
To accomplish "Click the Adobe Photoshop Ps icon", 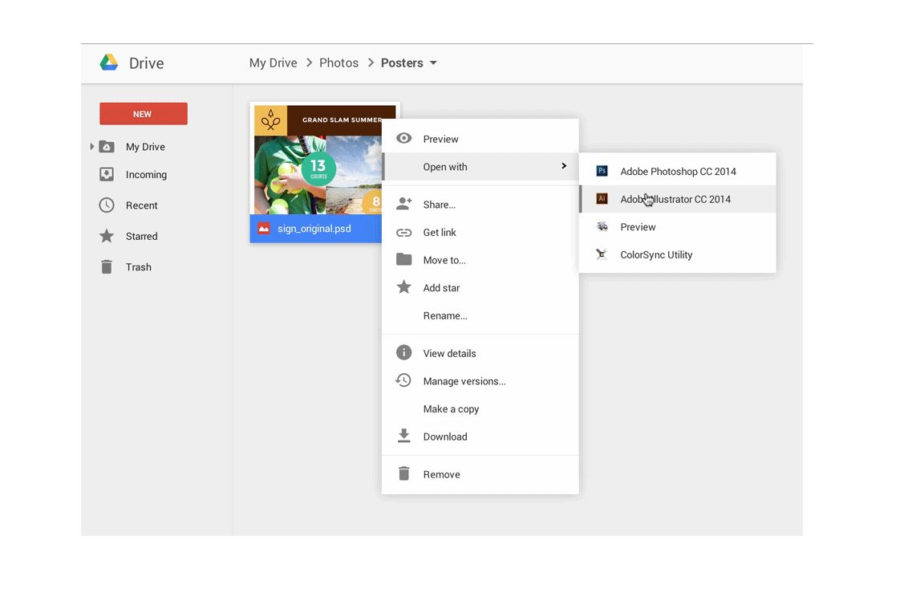I will (602, 171).
